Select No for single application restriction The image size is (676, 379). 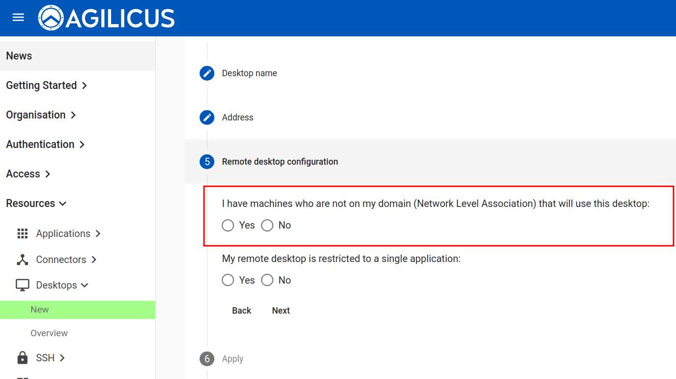point(267,280)
